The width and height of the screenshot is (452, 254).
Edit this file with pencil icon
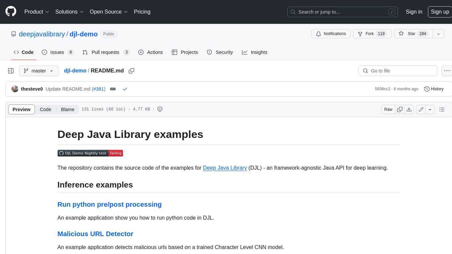[421, 109]
